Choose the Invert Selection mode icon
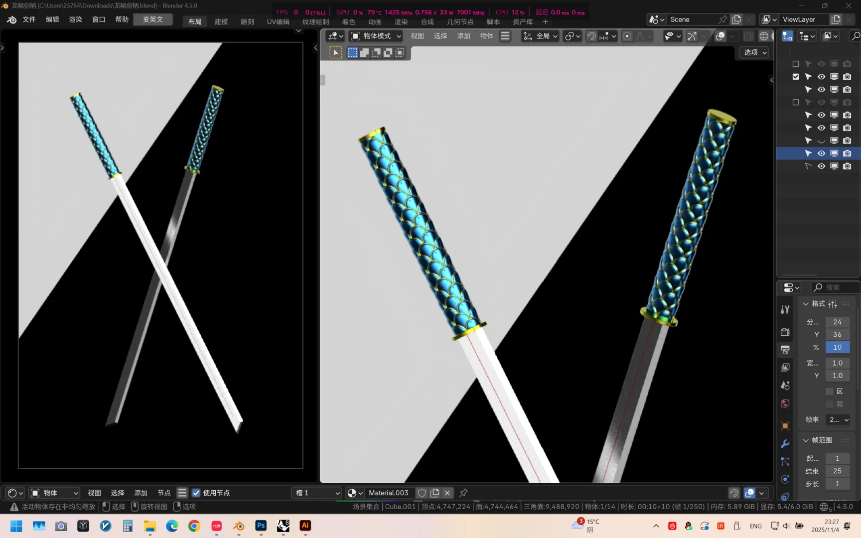Image resolution: width=861 pixels, height=538 pixels. click(388, 52)
